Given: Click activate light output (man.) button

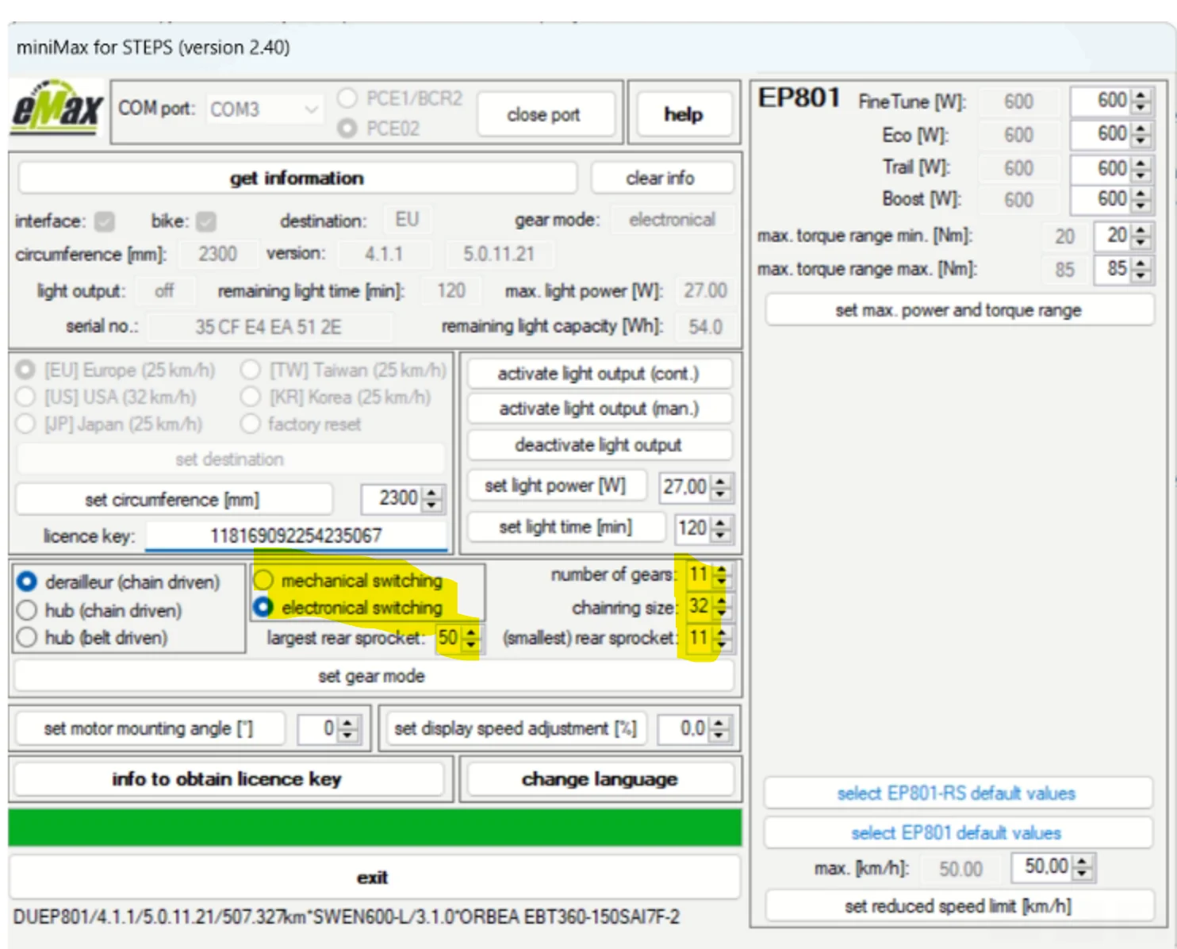Looking at the screenshot, I should (x=599, y=409).
